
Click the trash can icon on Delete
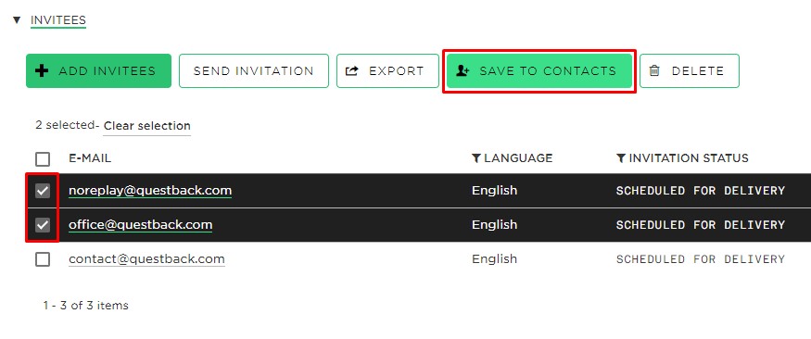(654, 70)
